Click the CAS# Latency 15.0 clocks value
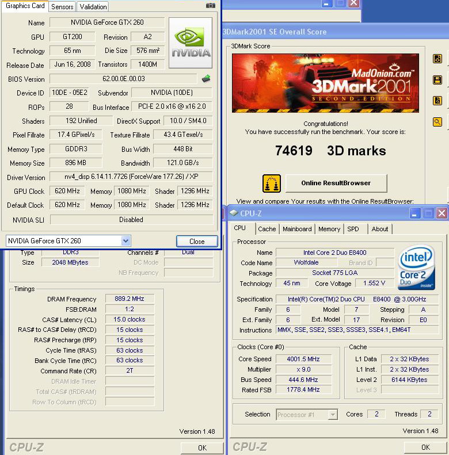Screen dimensions: 449x455 pyautogui.click(x=130, y=319)
